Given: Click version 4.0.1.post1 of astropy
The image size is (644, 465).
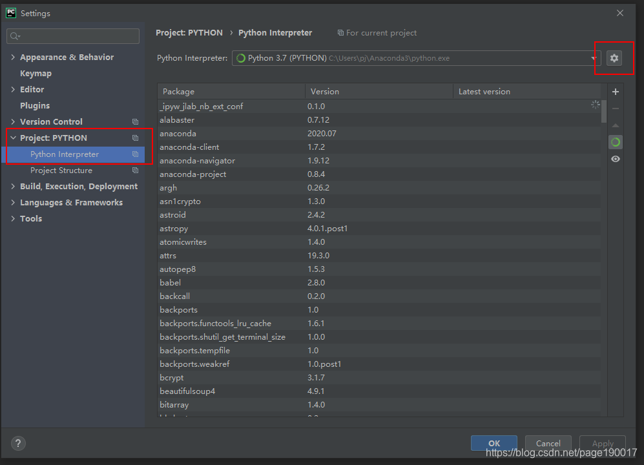Looking at the screenshot, I should pos(327,229).
